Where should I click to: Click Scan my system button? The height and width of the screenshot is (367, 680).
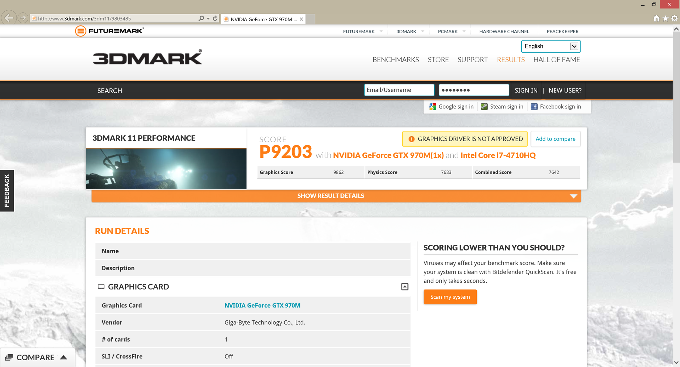coord(450,297)
